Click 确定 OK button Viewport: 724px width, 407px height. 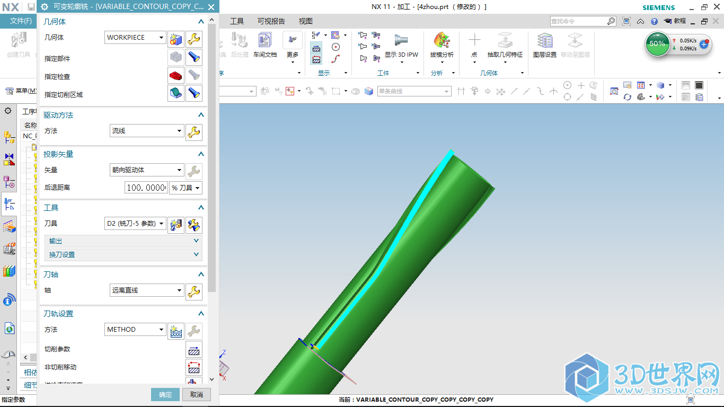[165, 394]
